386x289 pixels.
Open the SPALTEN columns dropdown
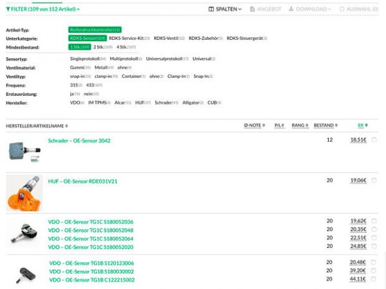[x=225, y=9]
